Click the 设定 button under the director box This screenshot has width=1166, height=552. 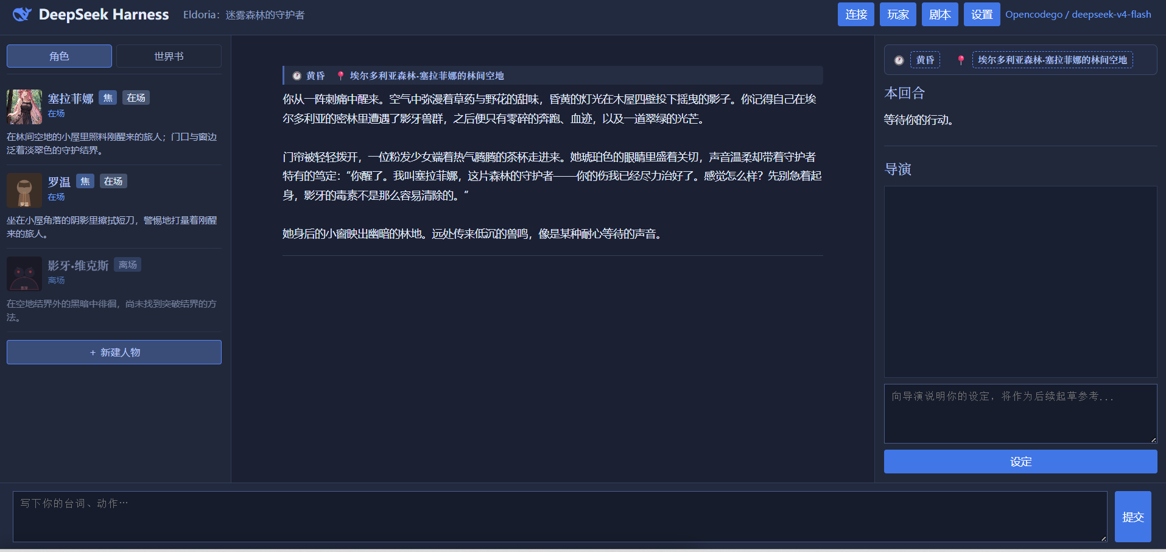point(1020,462)
